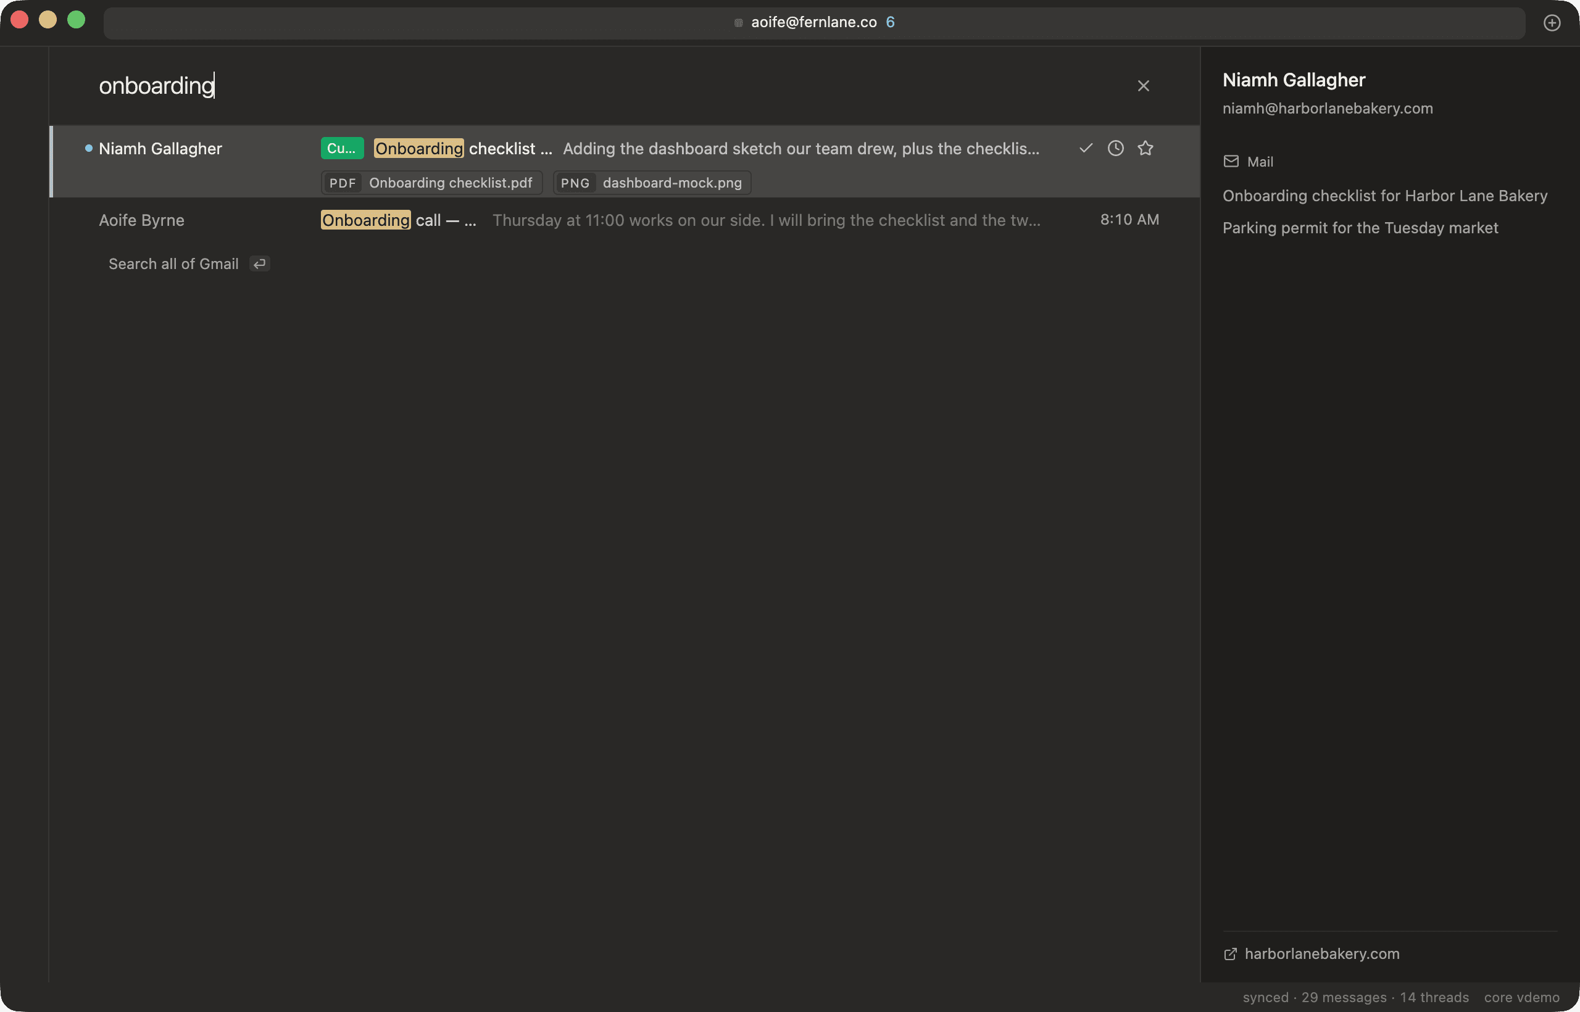Click the external link icon for harborlanebakery.com

(x=1229, y=953)
